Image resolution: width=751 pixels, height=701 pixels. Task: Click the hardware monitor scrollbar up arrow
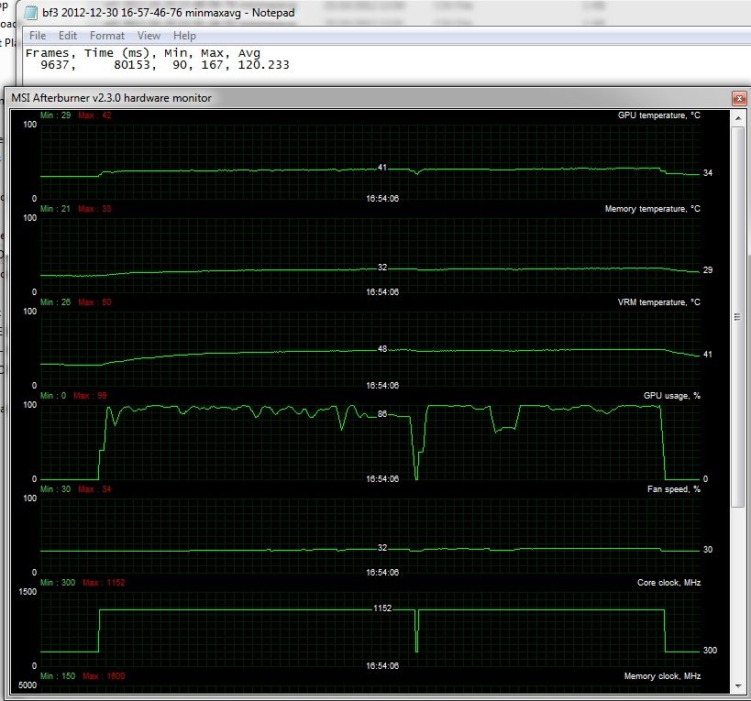pos(738,118)
